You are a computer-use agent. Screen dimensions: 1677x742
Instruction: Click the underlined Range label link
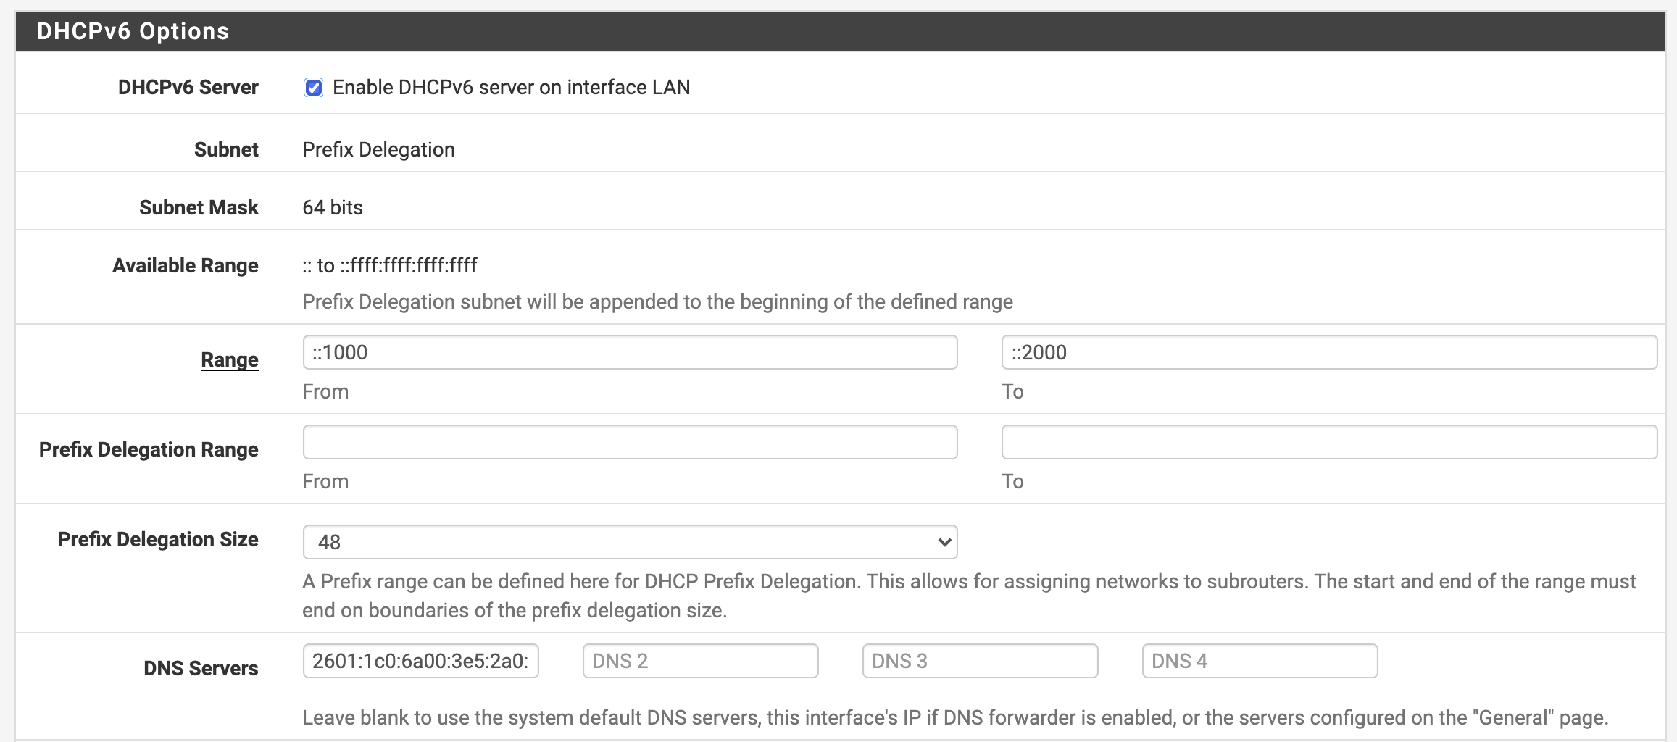[x=230, y=359]
